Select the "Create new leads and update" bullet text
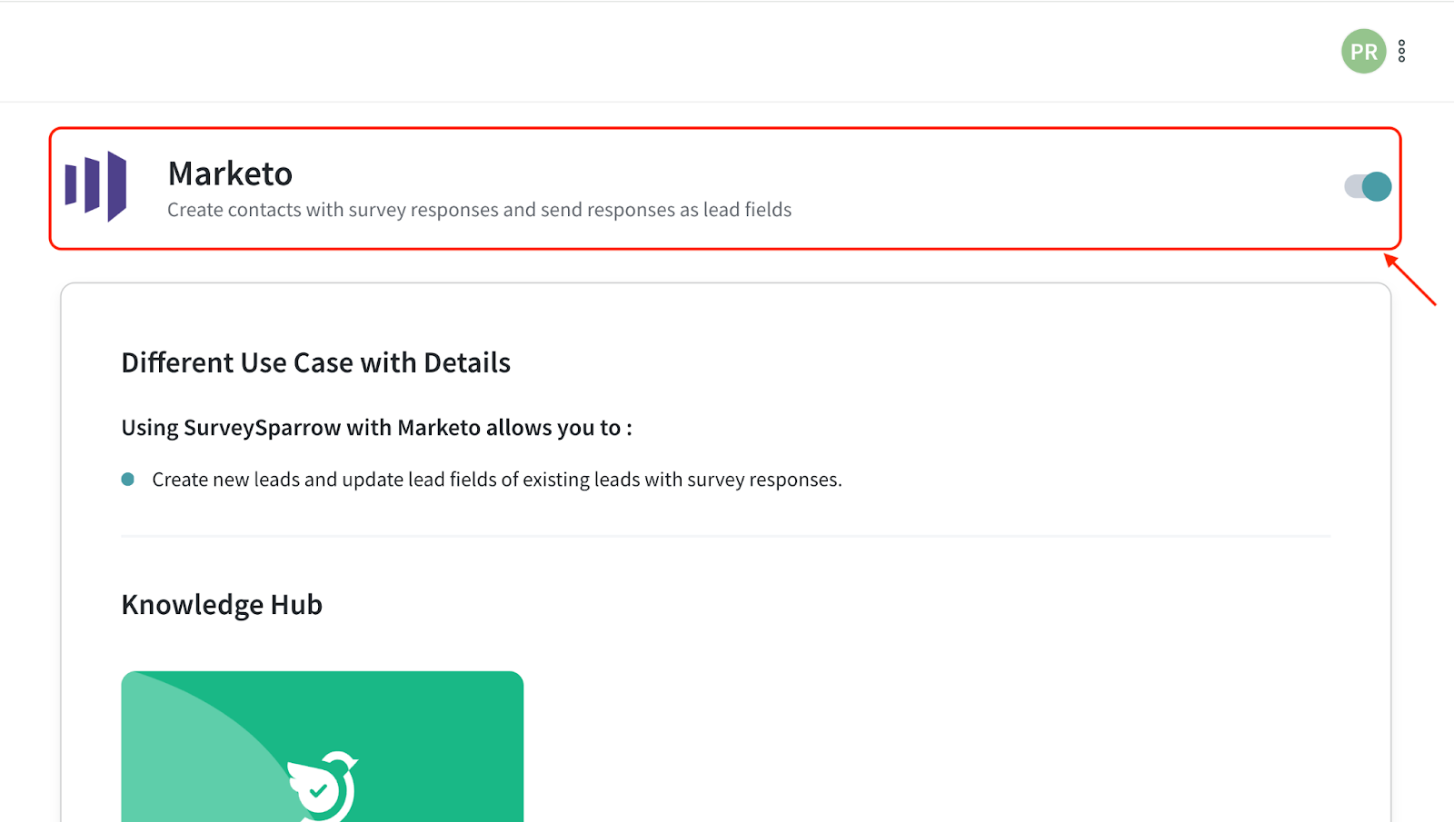 click(496, 480)
